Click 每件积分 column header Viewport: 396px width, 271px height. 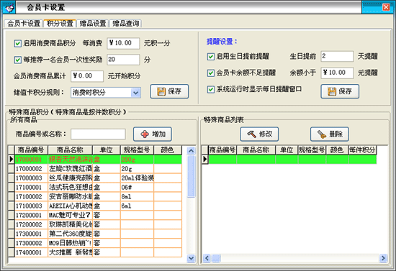pyautogui.click(x=362, y=150)
